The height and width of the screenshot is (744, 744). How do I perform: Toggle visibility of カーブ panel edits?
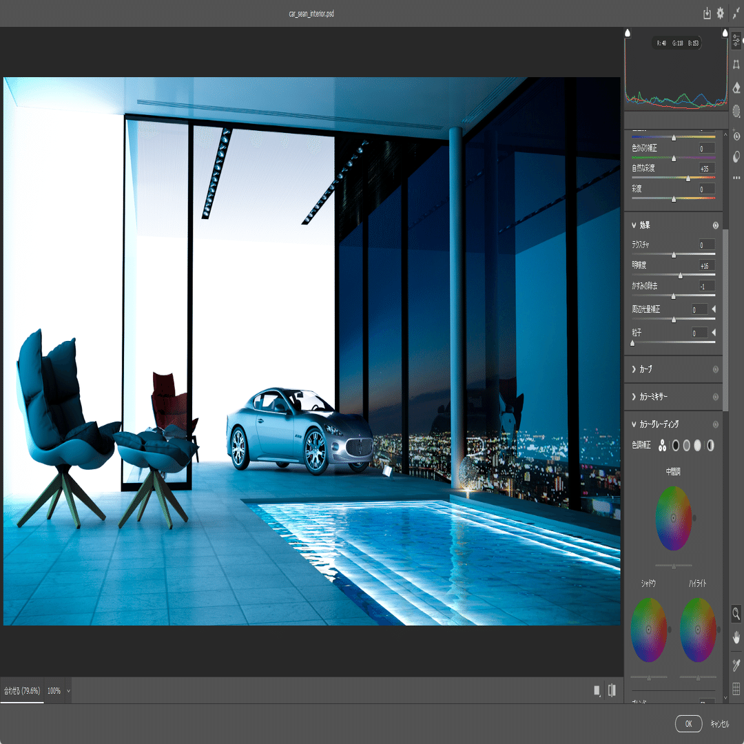tap(716, 369)
